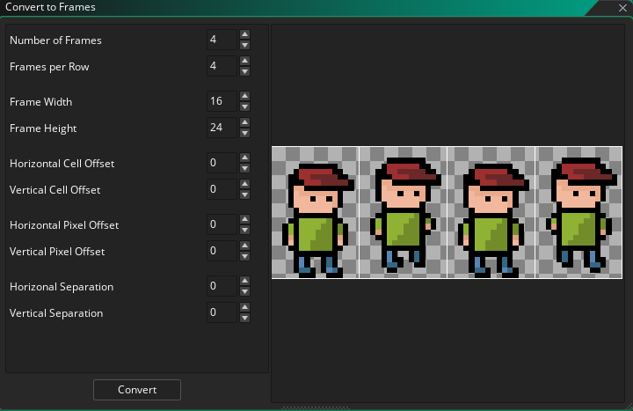Decrease Frames per Row with down arrow
This screenshot has height=411, width=633.
[244, 71]
